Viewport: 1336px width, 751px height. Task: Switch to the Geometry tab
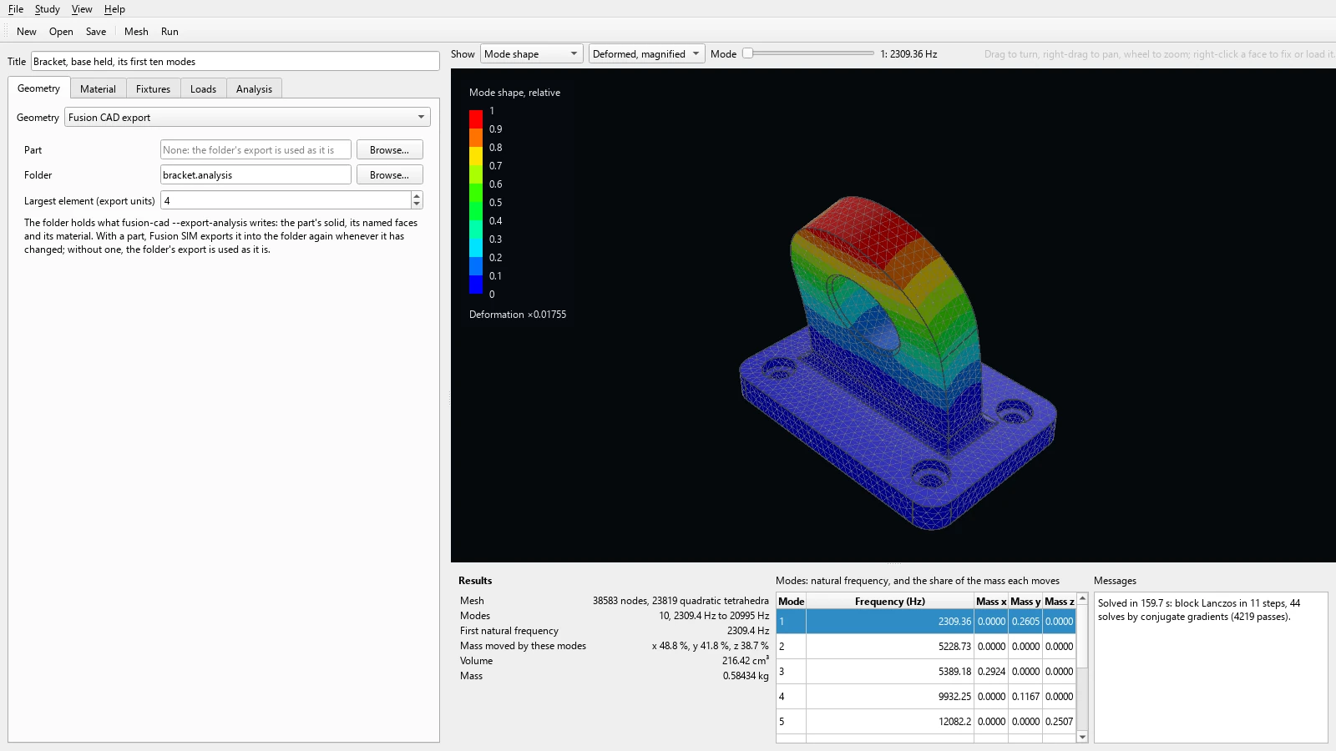coord(38,88)
